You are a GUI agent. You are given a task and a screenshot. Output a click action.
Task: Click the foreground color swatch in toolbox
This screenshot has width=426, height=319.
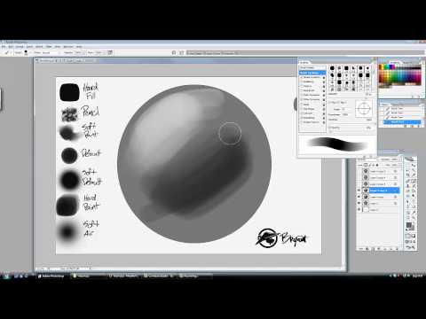pyautogui.click(x=408, y=225)
